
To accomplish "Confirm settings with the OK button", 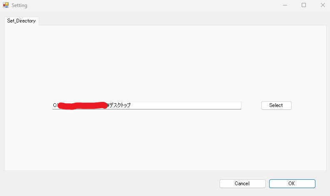I will pos(292,184).
